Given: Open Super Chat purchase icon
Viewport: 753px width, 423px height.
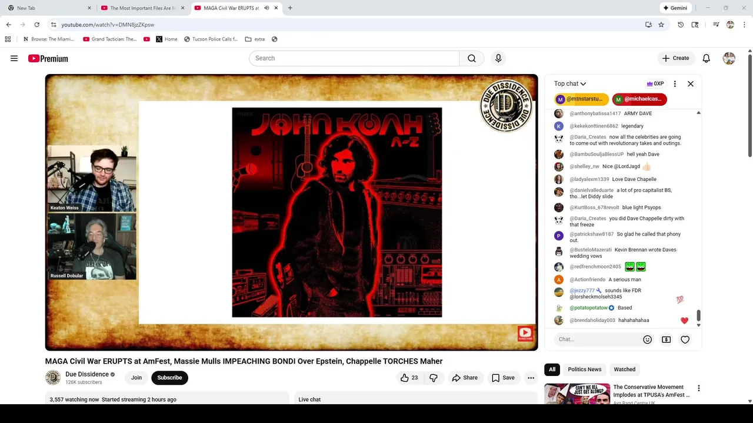Looking at the screenshot, I should tap(666, 340).
